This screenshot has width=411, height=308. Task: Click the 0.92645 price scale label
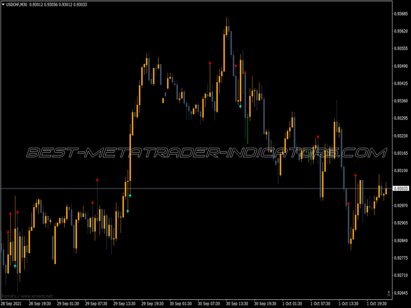tap(401, 293)
